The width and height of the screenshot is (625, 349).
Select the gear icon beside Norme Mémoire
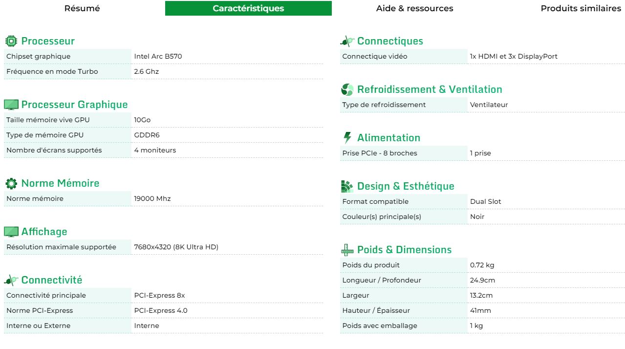click(11, 183)
